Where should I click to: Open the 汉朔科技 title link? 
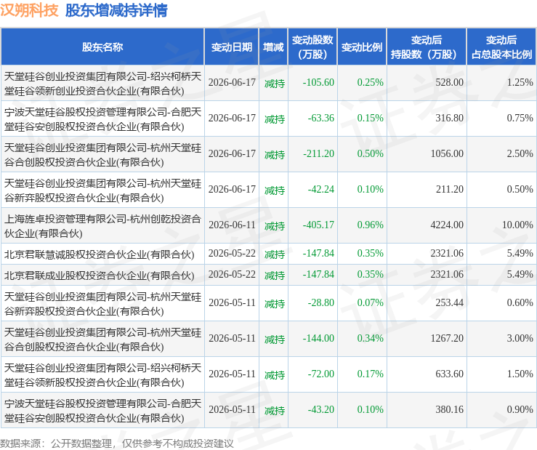(30, 10)
